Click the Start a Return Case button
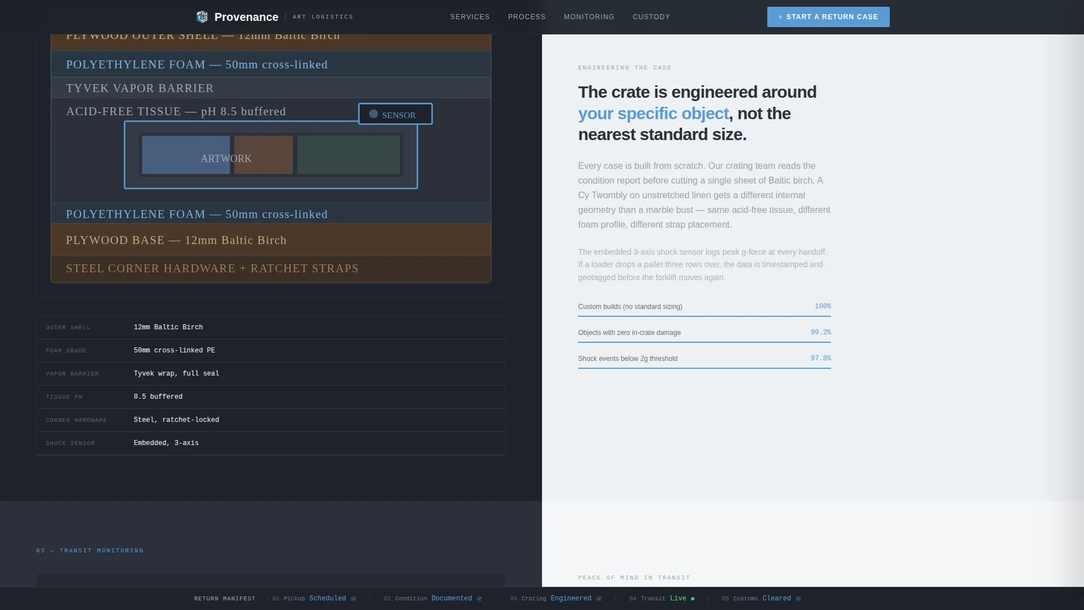This screenshot has width=1084, height=610. 828,17
